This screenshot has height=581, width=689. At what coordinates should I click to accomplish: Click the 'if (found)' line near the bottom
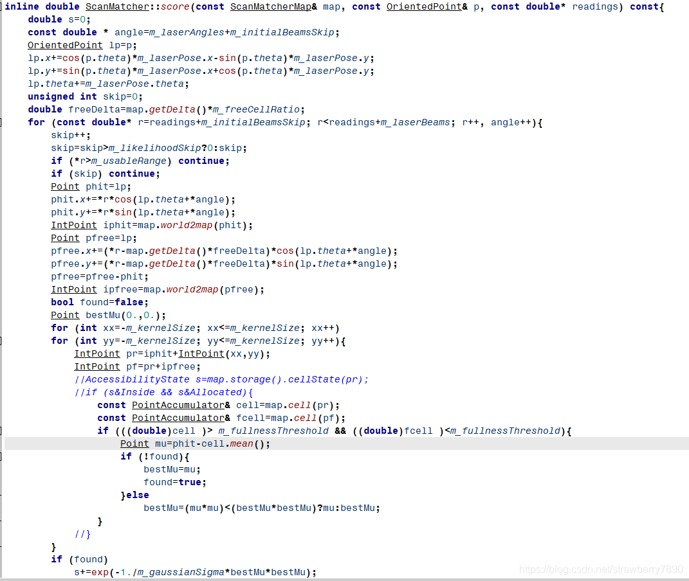pos(80,560)
